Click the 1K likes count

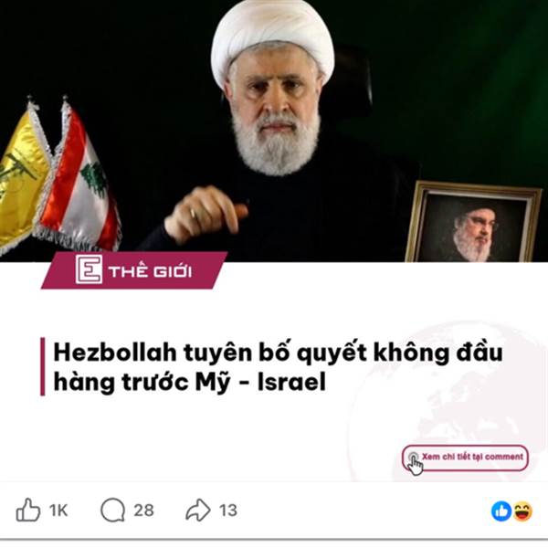click(58, 511)
